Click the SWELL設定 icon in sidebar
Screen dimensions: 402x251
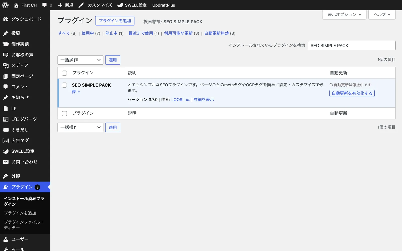click(6, 151)
